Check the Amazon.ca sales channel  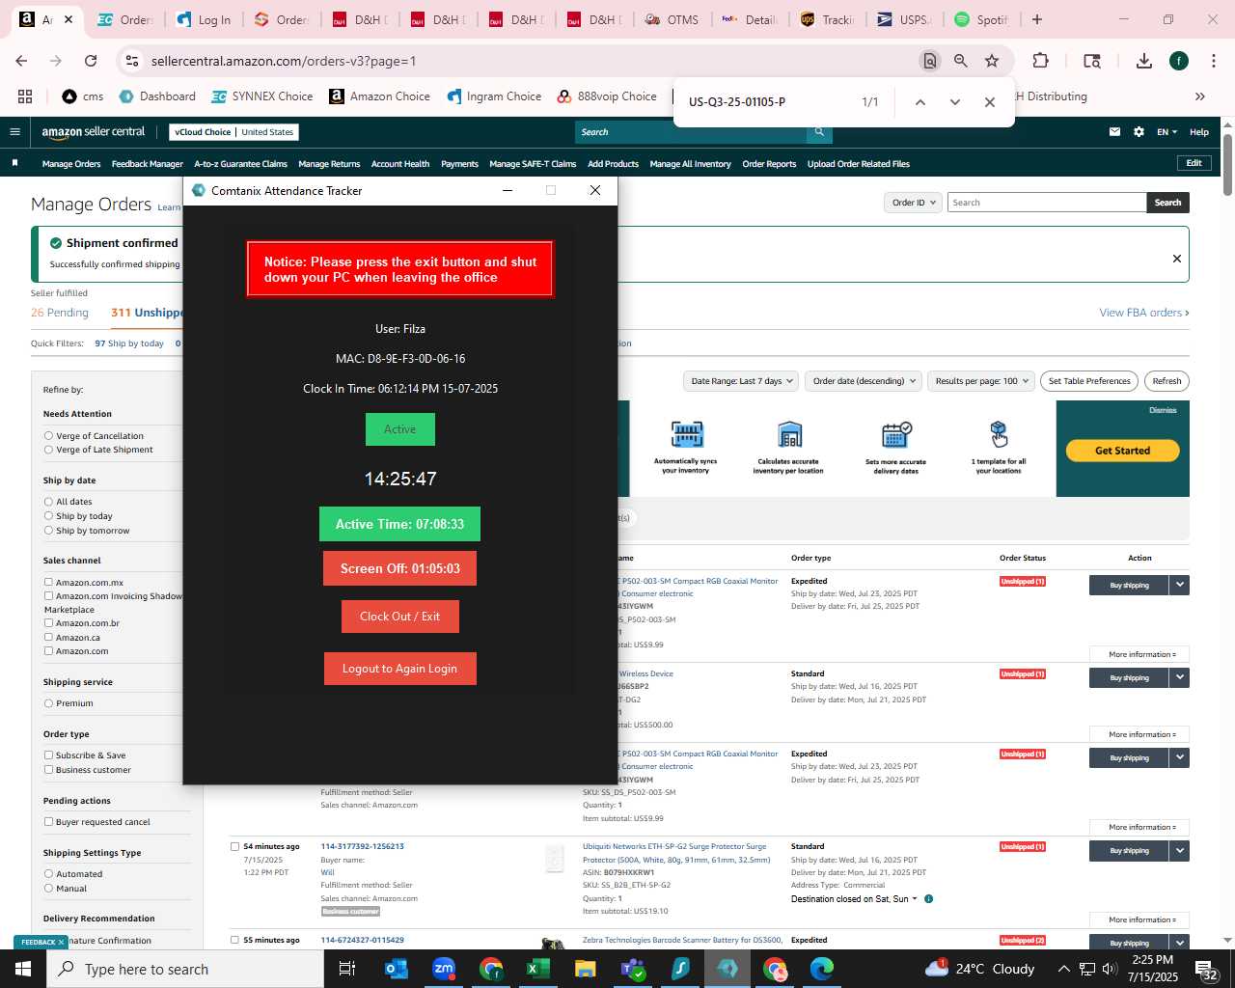tap(48, 638)
